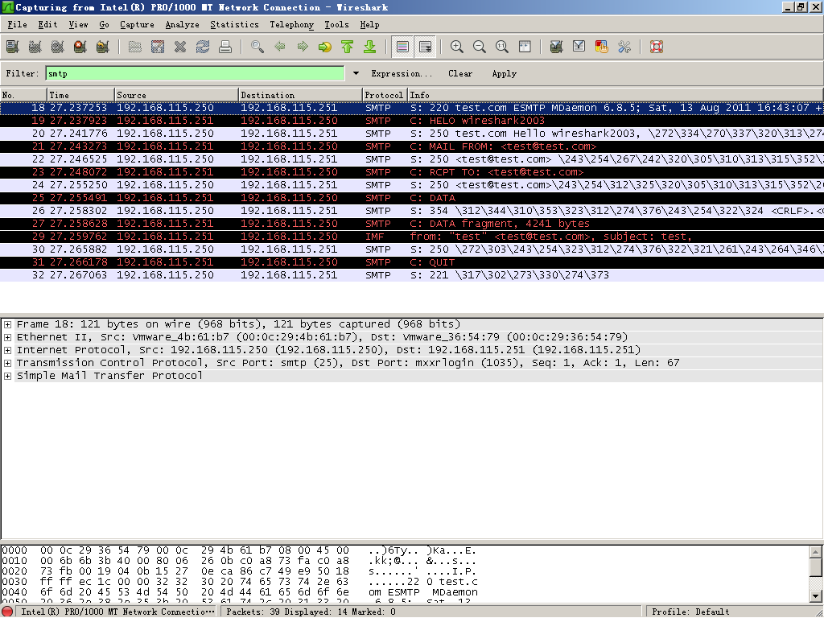824x618 pixels.
Task: Select packet 21 MAIL FROM row
Action: pos(412,146)
